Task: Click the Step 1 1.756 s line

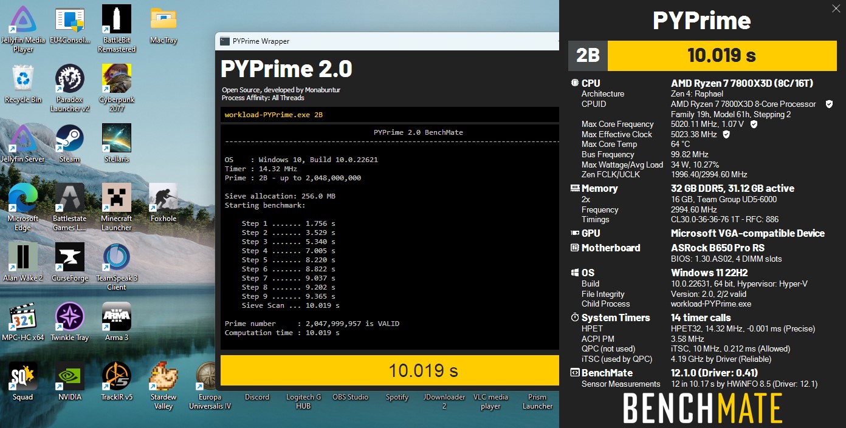Action: point(288,223)
